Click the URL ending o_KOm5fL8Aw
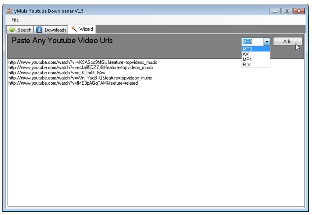The width and height of the screenshot is (312, 215). (57, 73)
